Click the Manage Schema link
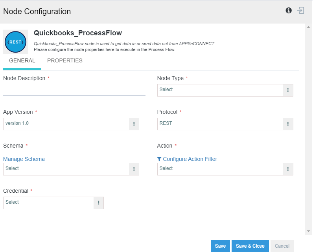The width and height of the screenshot is (313, 252). (24, 159)
